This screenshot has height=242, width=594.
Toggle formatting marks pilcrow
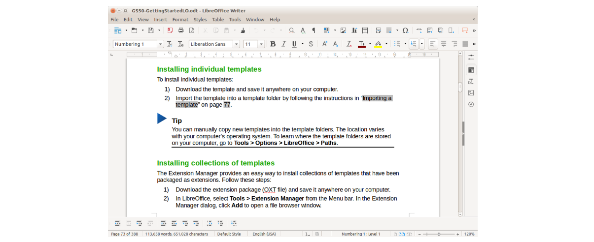click(x=314, y=30)
